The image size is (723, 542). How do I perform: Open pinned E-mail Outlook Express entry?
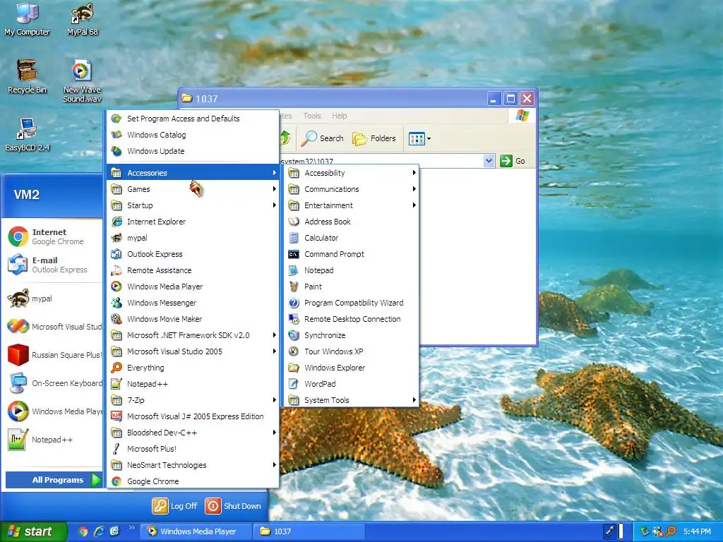click(x=52, y=265)
